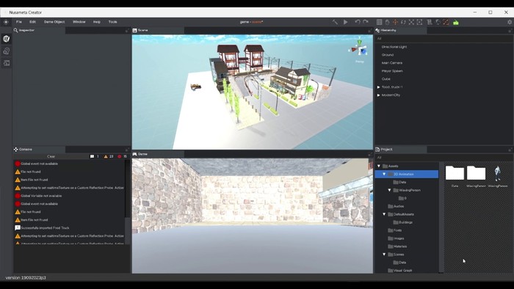
Task: Open the Tools menu
Action: [113, 22]
